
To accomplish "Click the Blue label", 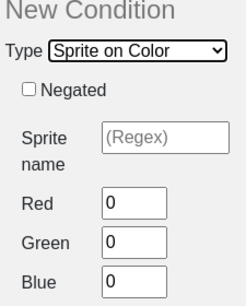I will pyautogui.click(x=39, y=282).
